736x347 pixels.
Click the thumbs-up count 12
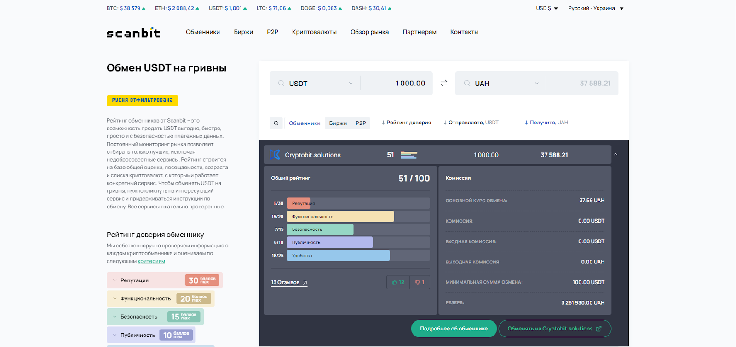coord(398,282)
